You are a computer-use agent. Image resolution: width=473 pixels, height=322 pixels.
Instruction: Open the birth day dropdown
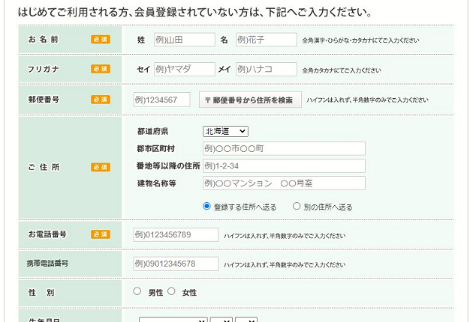point(246,319)
